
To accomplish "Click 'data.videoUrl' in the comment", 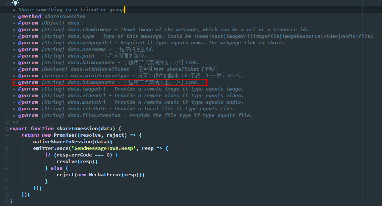I will pos(86,95).
